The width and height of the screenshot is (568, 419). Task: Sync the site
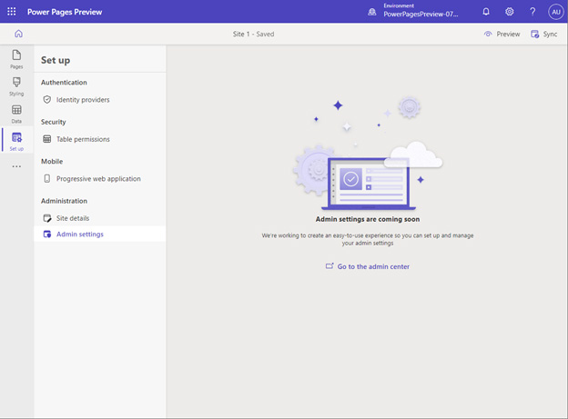click(x=543, y=34)
